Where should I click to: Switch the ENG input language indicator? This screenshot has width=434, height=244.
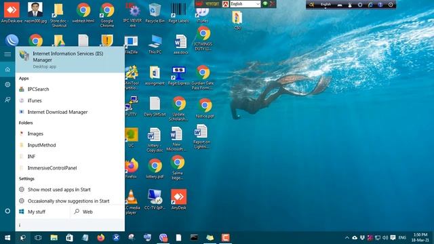[x=402, y=238]
